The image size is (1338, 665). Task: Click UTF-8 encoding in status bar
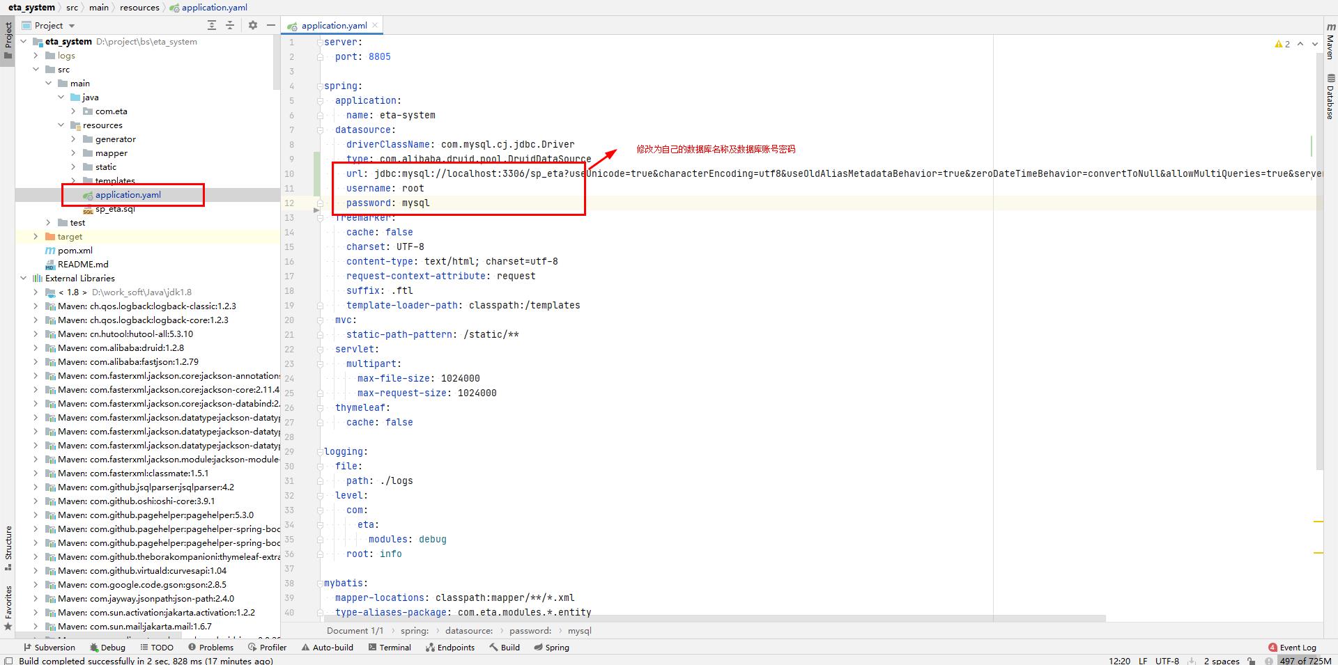click(1167, 660)
